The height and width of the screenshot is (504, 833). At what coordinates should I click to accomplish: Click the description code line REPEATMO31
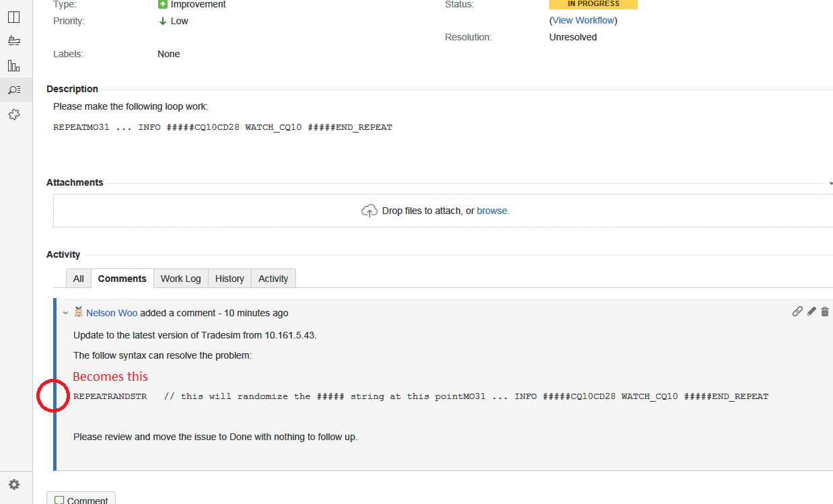(223, 127)
